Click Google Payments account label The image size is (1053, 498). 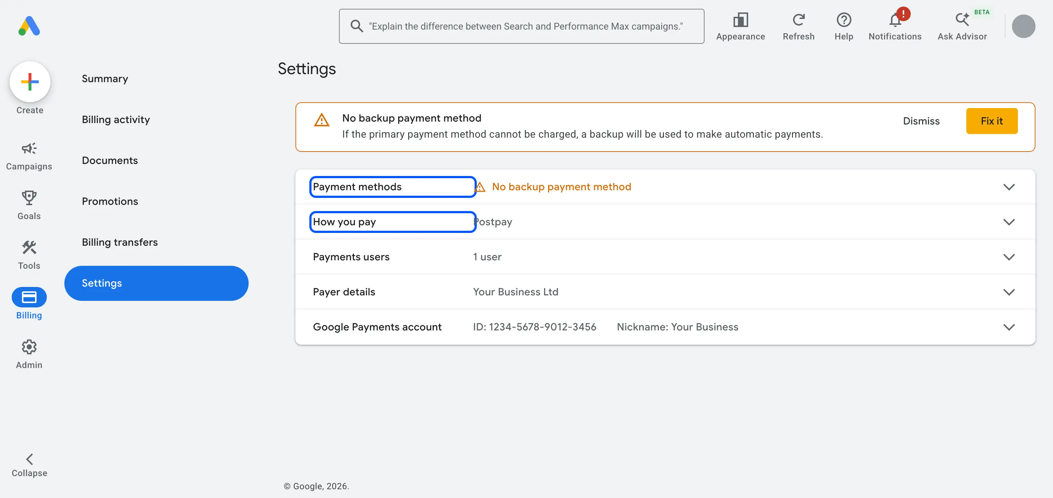(377, 327)
